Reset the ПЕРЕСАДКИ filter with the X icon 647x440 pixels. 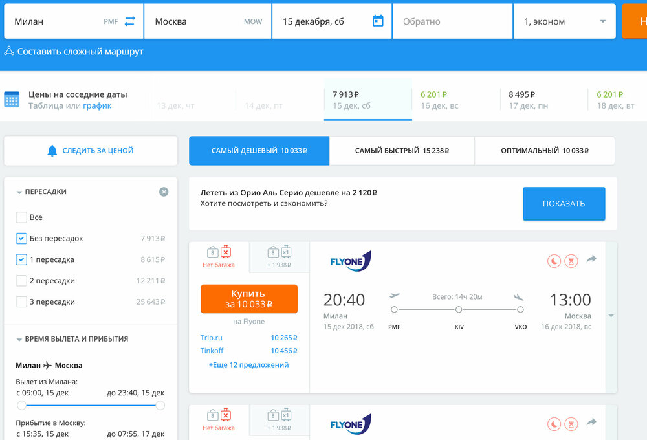164,192
